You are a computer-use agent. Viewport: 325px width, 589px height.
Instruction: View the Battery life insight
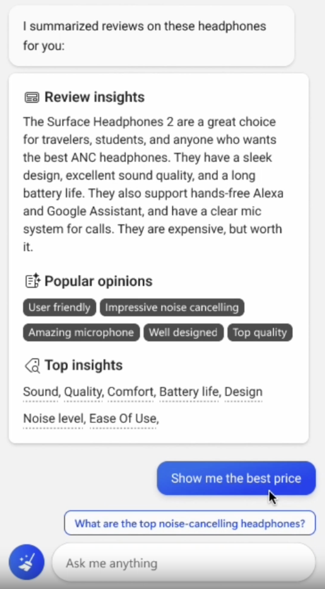pos(189,392)
